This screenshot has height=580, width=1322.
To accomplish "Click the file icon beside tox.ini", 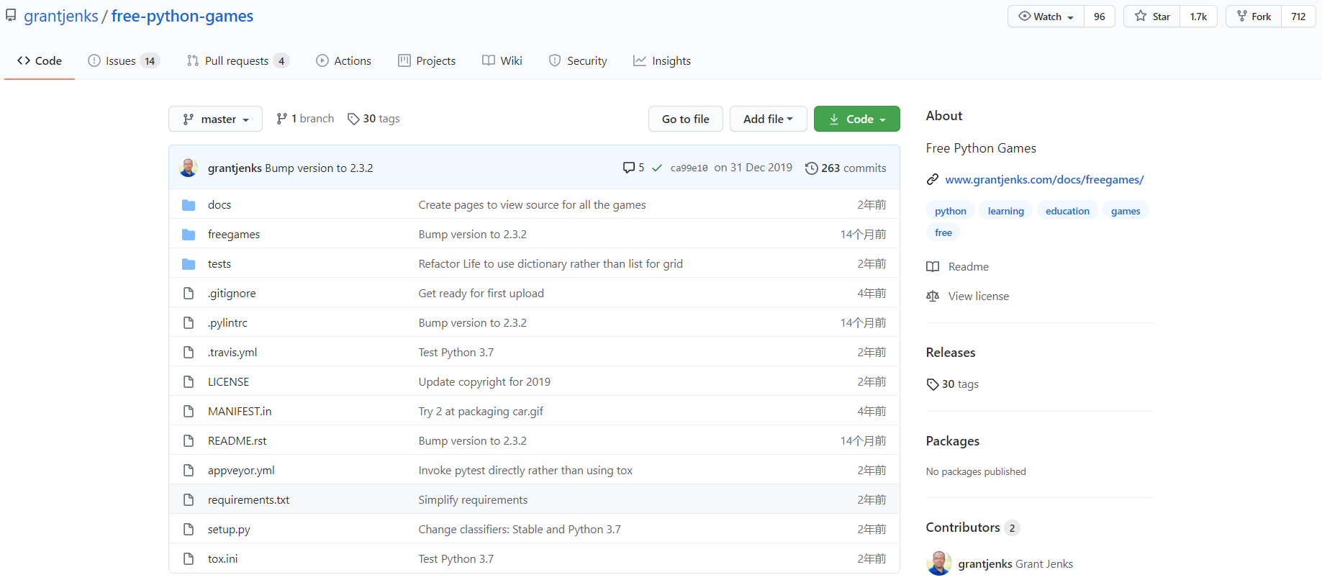I will (x=189, y=559).
